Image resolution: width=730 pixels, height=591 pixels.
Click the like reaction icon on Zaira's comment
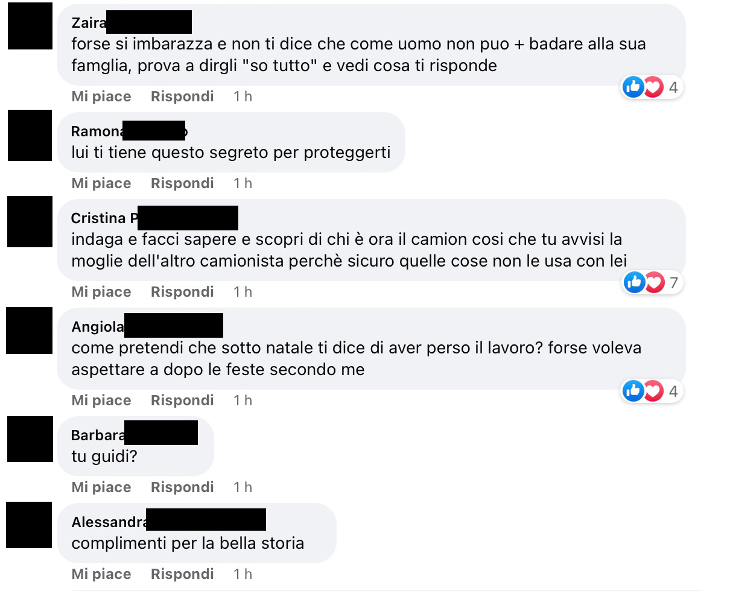coord(633,87)
